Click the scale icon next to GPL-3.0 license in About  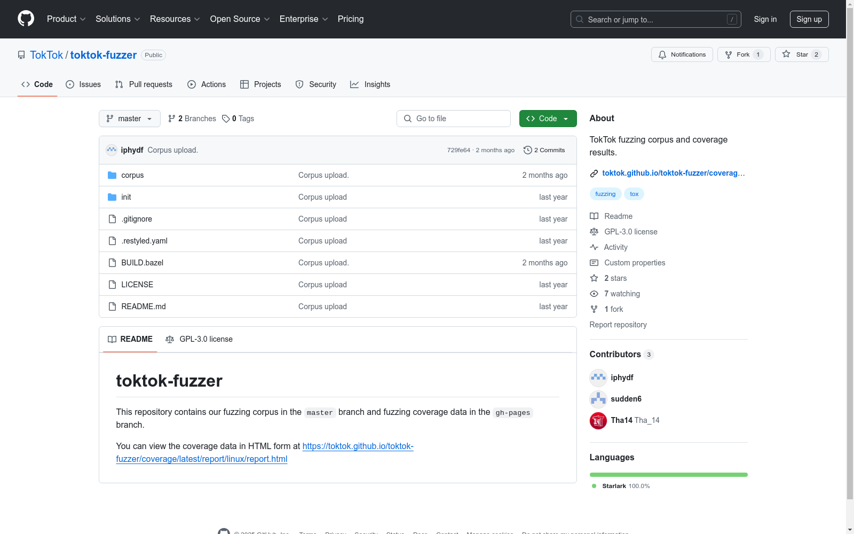click(x=594, y=232)
